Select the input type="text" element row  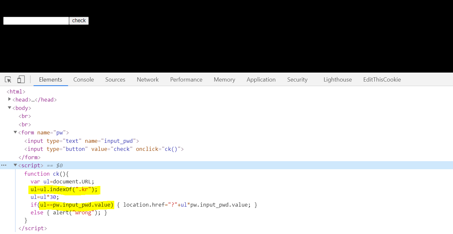tap(82, 141)
